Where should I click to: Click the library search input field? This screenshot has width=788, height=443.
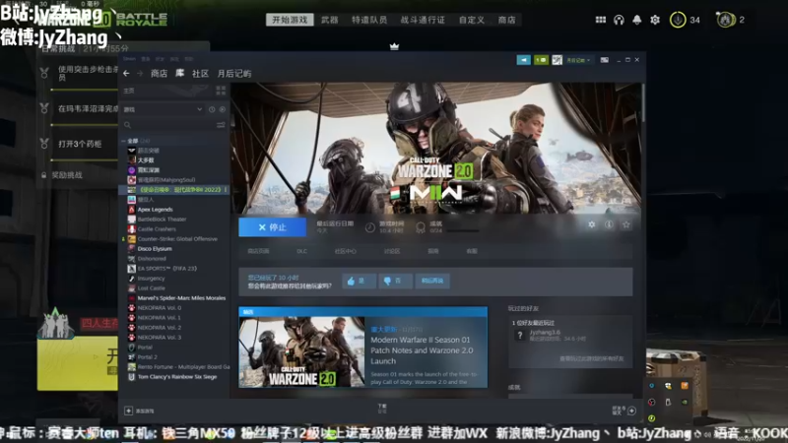click(x=173, y=125)
